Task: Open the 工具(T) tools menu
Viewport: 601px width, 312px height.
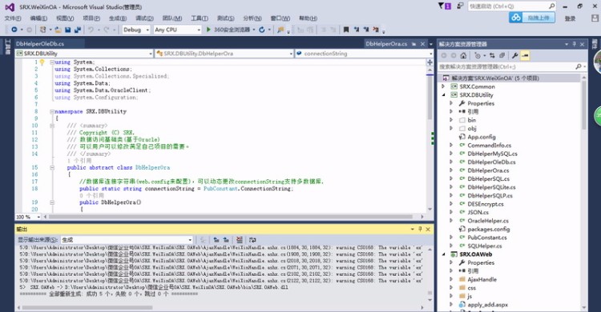Action: [200, 18]
